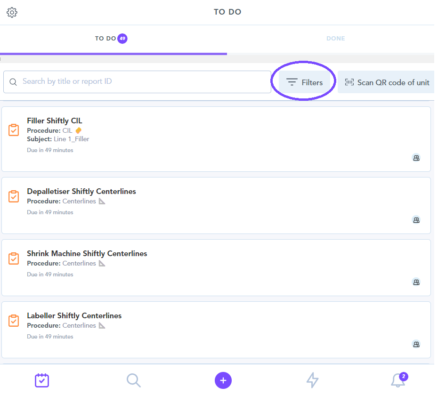Go to calendar tasks in bottom navigation
Image resolution: width=438 pixels, height=395 pixels.
tap(42, 380)
